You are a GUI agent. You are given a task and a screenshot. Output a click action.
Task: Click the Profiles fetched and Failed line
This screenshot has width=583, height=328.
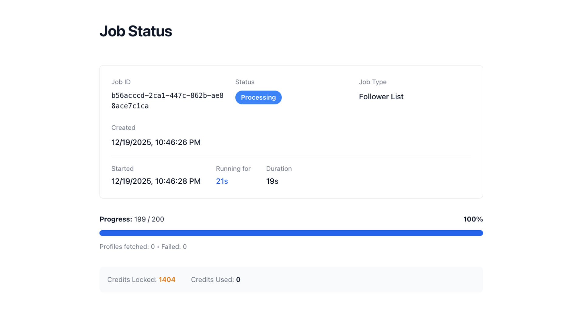pyautogui.click(x=143, y=247)
